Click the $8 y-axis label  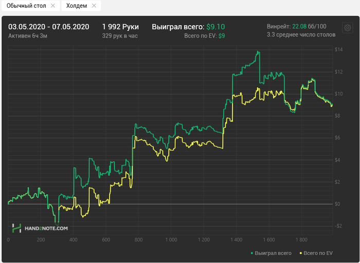coord(337,116)
